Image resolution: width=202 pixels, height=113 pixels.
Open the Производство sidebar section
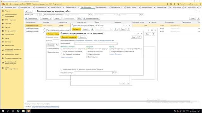[9, 35]
